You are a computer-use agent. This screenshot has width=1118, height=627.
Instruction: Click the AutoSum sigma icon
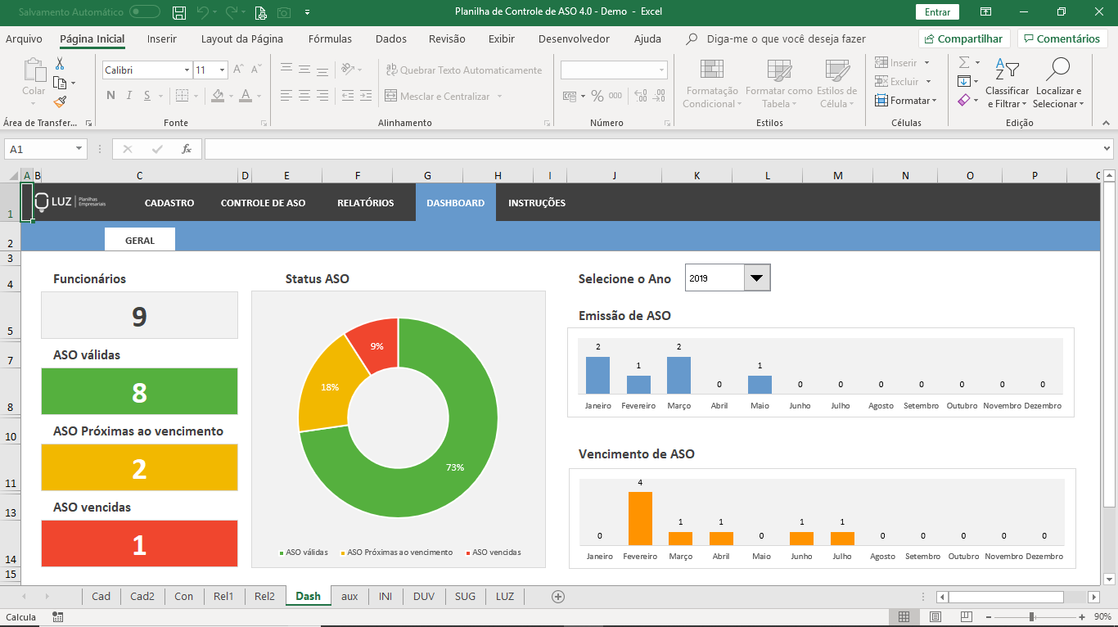tap(964, 63)
